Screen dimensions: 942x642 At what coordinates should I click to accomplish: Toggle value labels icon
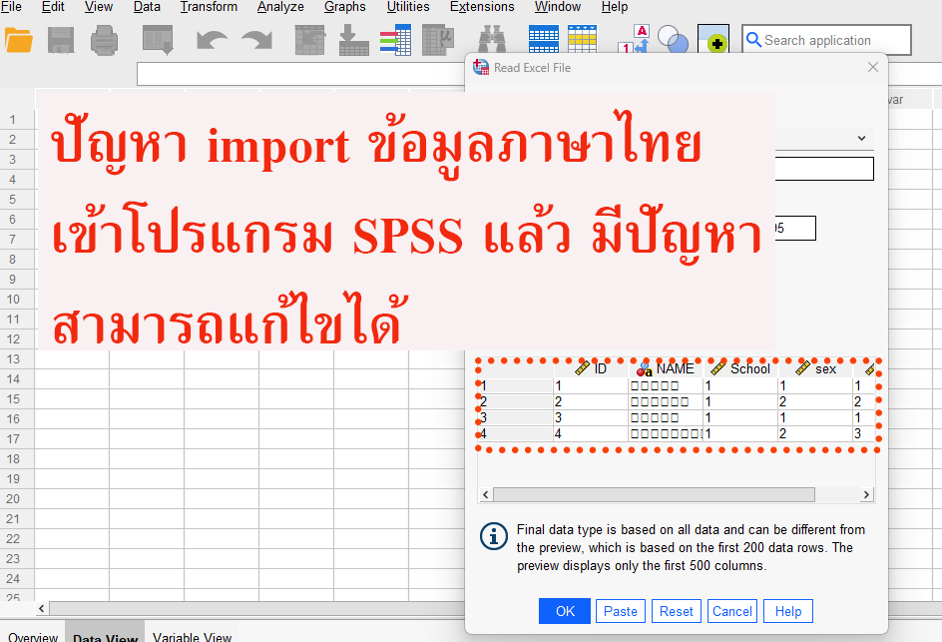click(635, 40)
